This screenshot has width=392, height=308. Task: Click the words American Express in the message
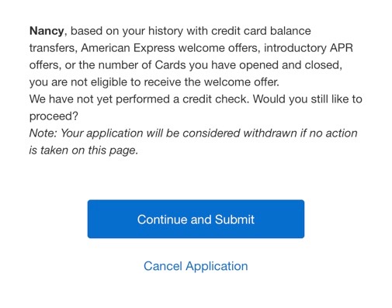click(128, 48)
